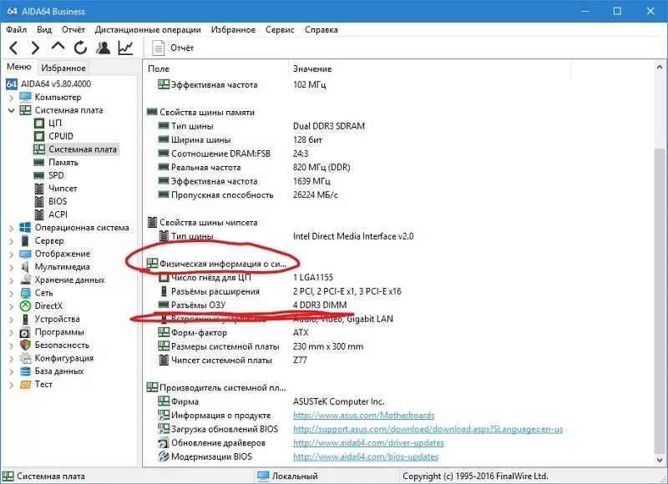Expand the Сервер tree node
This screenshot has height=484, width=668.
click(11, 241)
